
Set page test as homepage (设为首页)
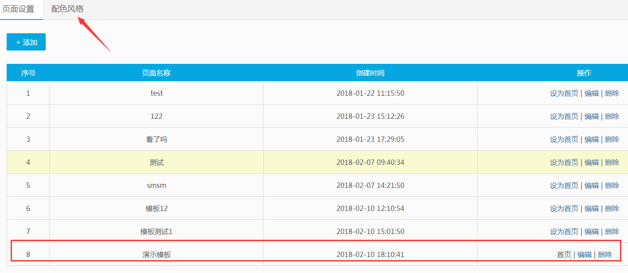pyautogui.click(x=564, y=93)
